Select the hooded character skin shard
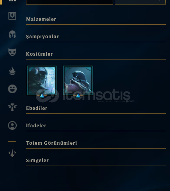 click(x=78, y=80)
